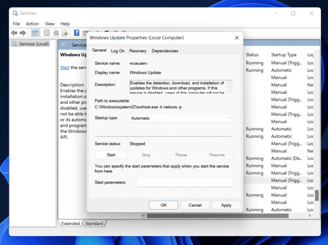328x245 pixels.
Task: Click the 'Stopped' service status text
Action: tap(137, 144)
